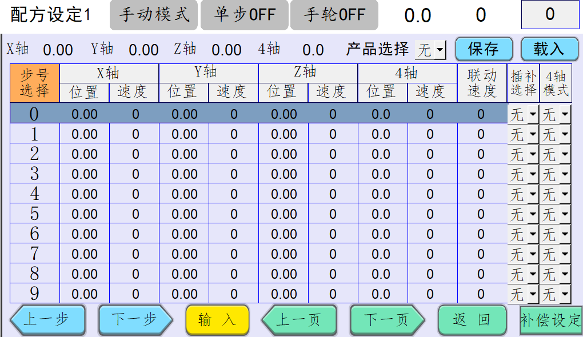This screenshot has height=337, width=583.
Task: Toggle the 单步OFF single-step switch
Action: click(x=245, y=15)
